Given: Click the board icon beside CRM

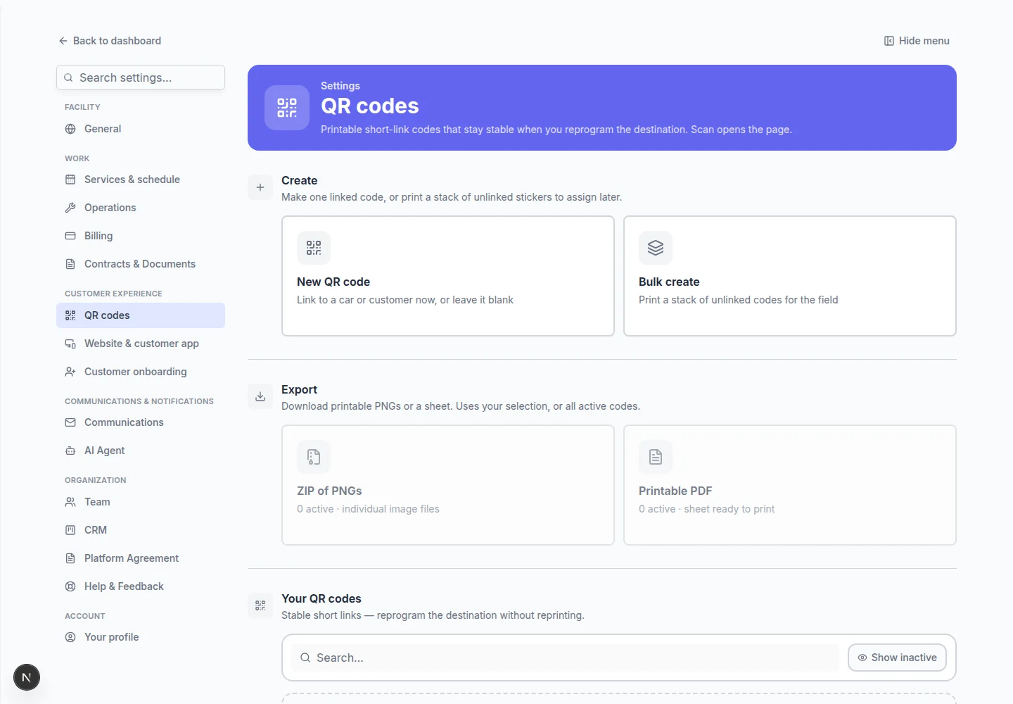Looking at the screenshot, I should (x=70, y=530).
